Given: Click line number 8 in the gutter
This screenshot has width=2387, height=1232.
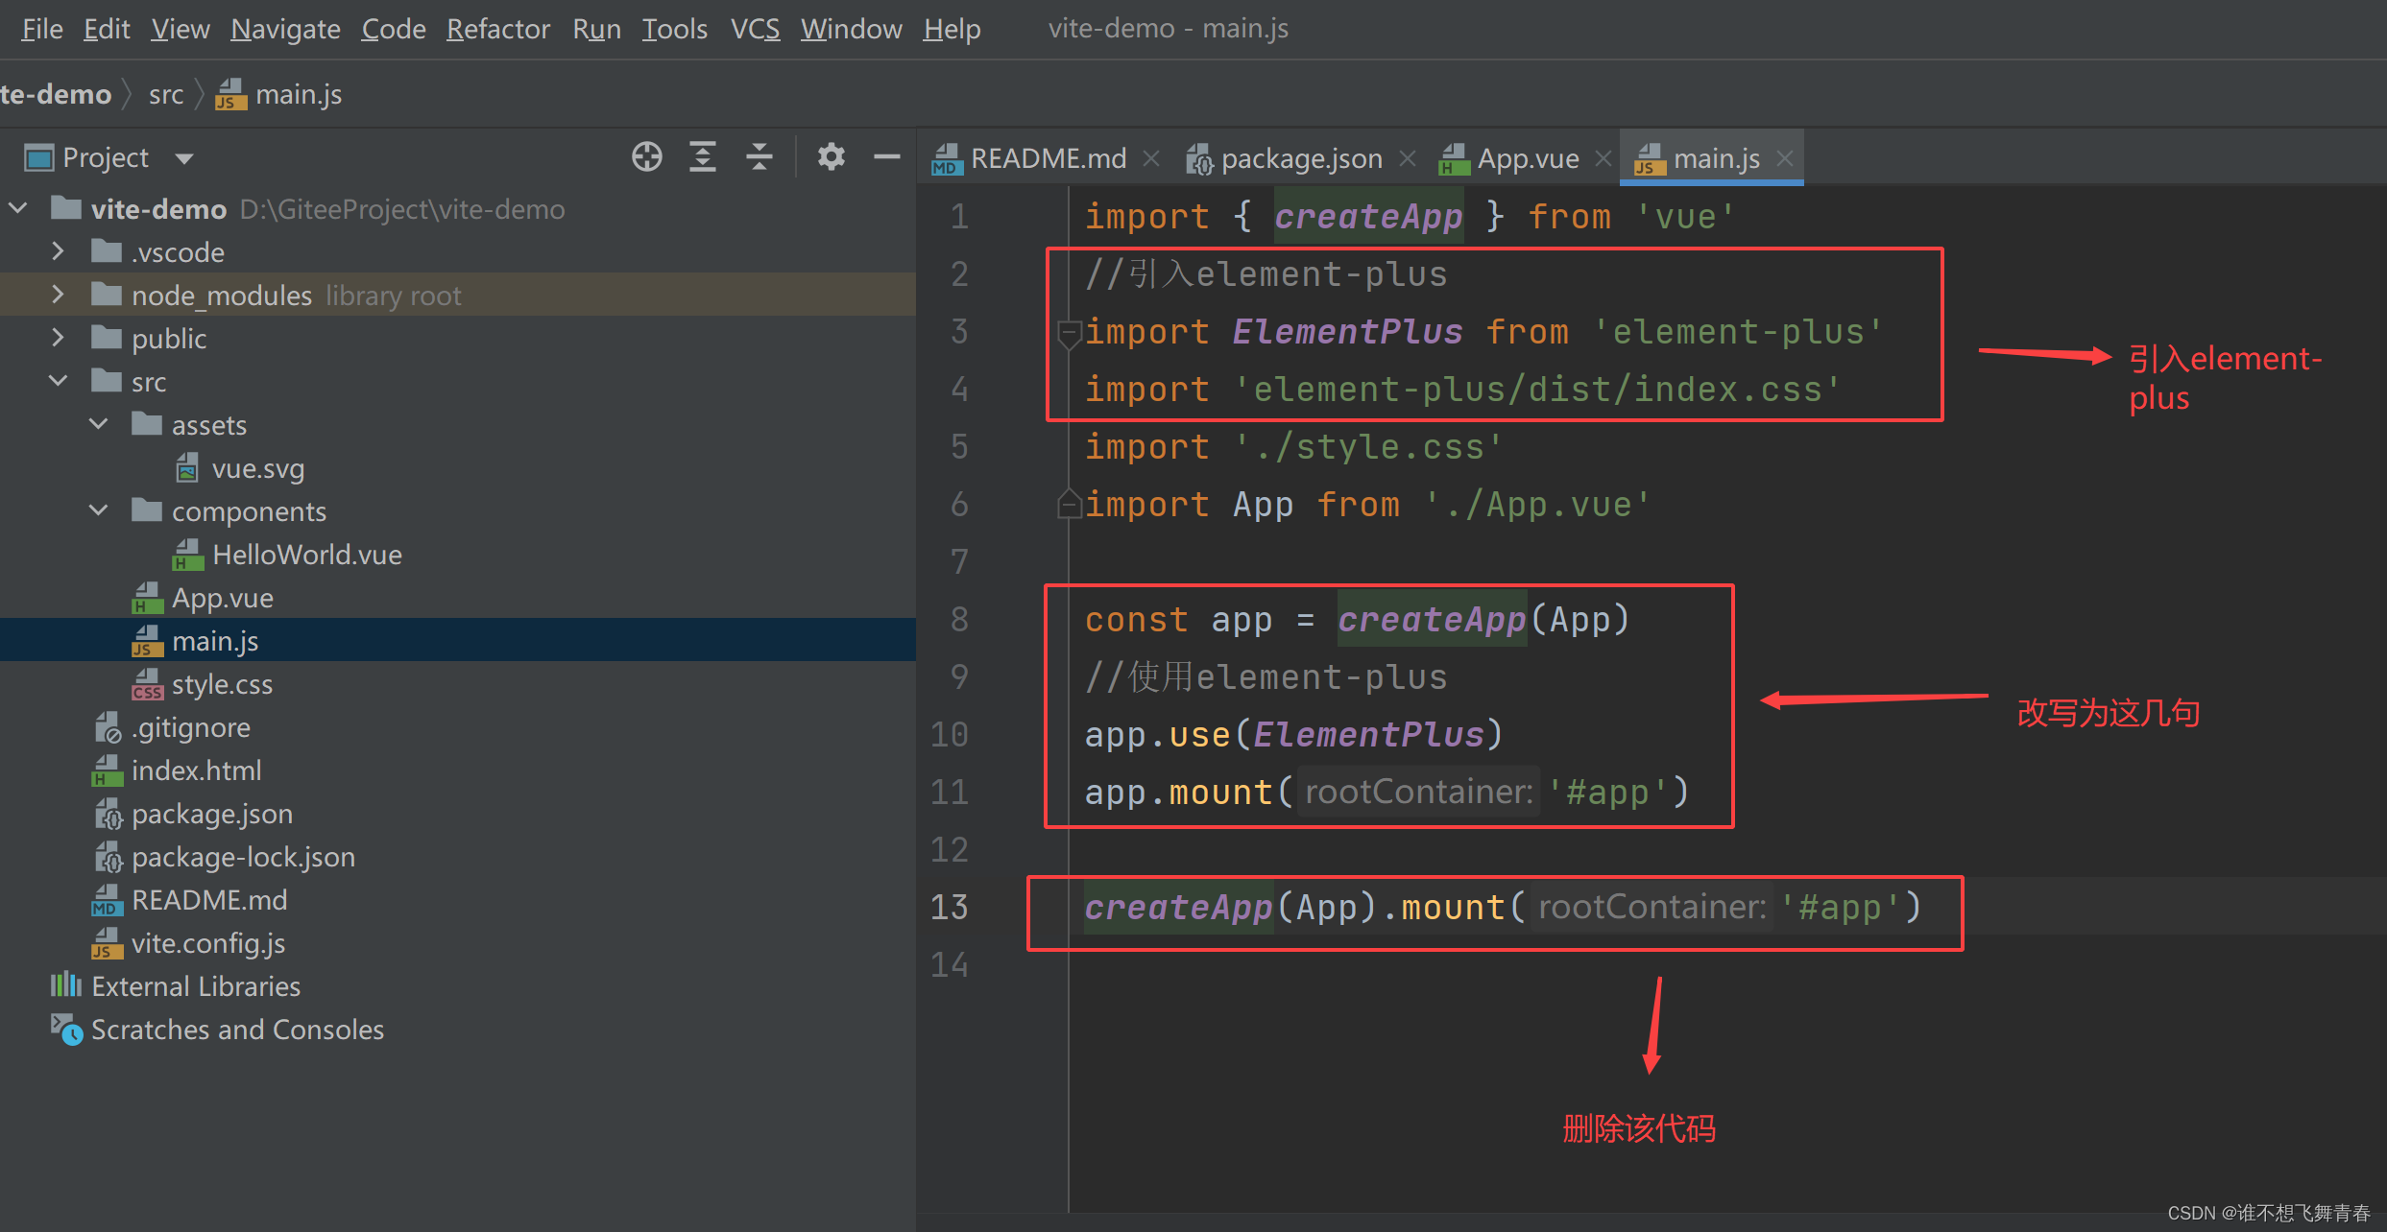Looking at the screenshot, I should pyautogui.click(x=958, y=619).
